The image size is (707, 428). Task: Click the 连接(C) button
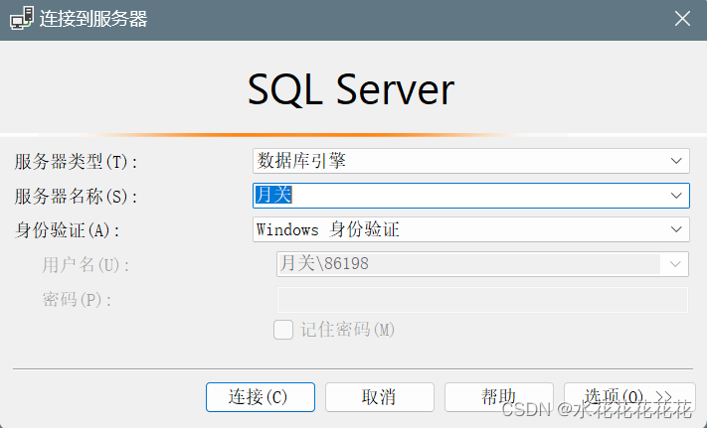261,397
